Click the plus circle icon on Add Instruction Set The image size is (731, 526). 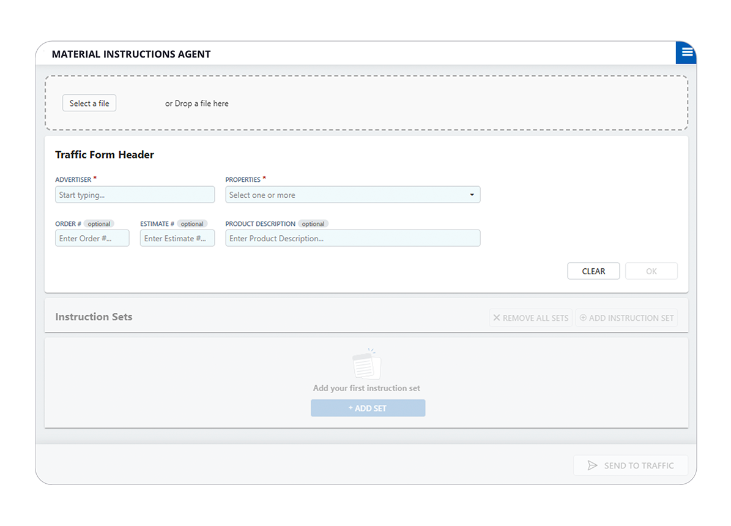583,318
